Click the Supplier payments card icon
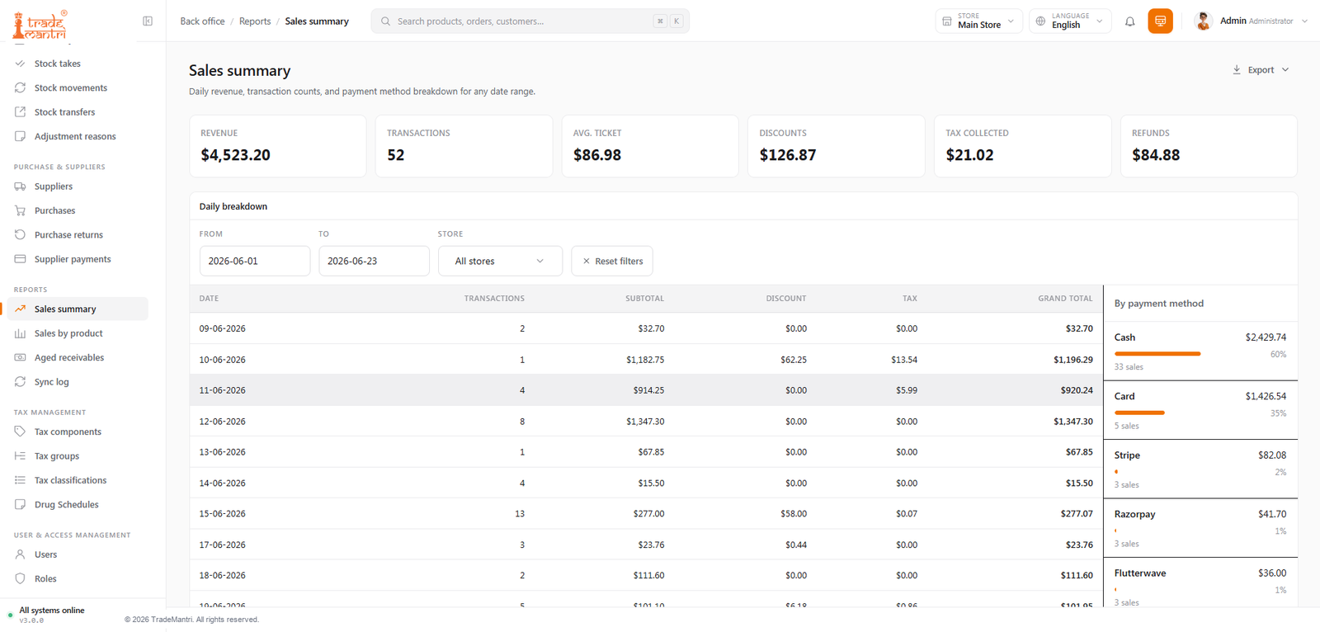 click(20, 259)
